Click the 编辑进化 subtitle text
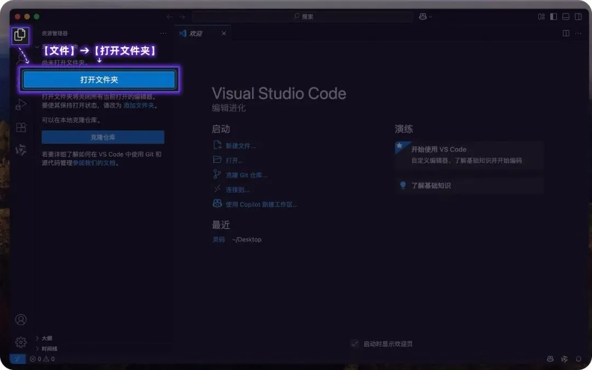The image size is (592, 370). coord(229,108)
